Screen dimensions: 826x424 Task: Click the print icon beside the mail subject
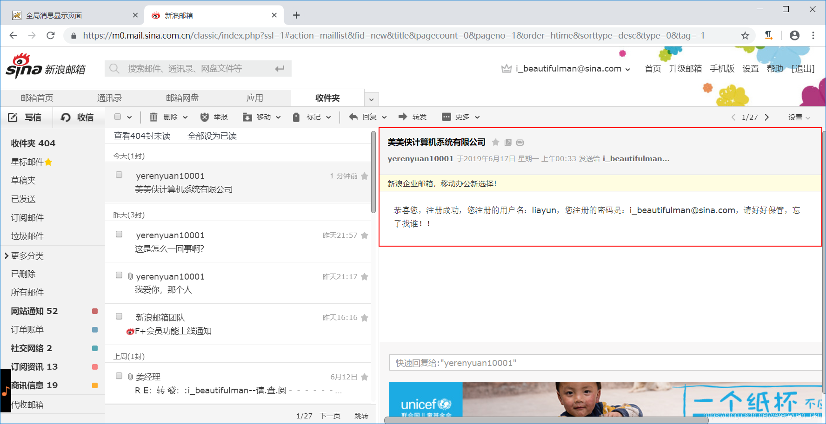pos(520,143)
